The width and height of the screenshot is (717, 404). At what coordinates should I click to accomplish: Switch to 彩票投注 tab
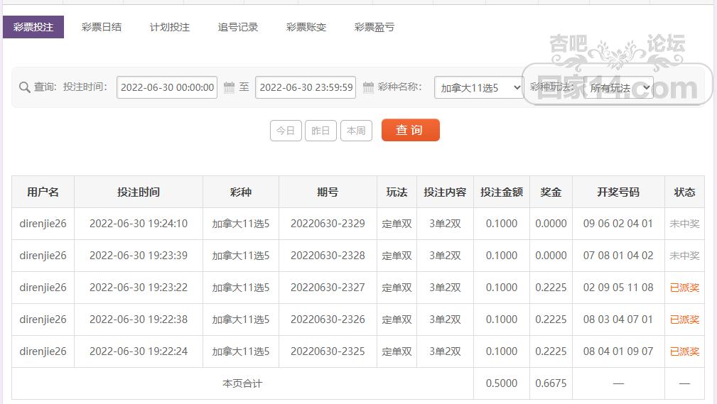[x=33, y=27]
